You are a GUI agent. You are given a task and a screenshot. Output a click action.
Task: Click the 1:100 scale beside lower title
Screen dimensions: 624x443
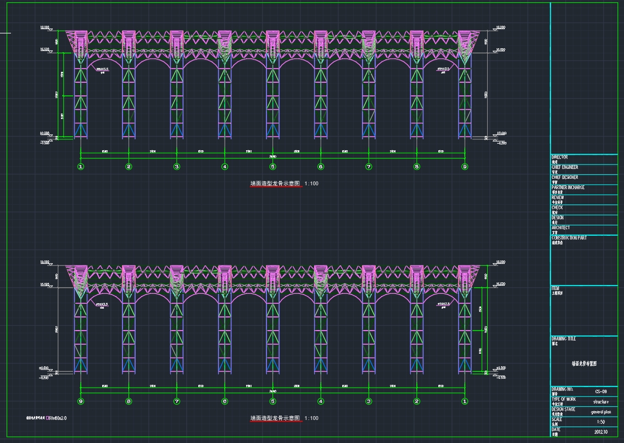311,418
